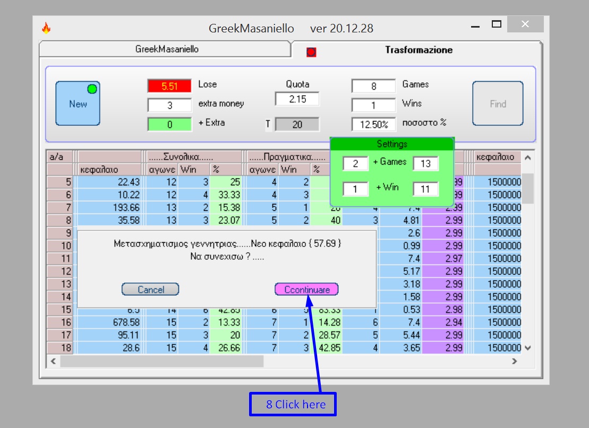Click the Find button
589x428 pixels.
point(498,103)
